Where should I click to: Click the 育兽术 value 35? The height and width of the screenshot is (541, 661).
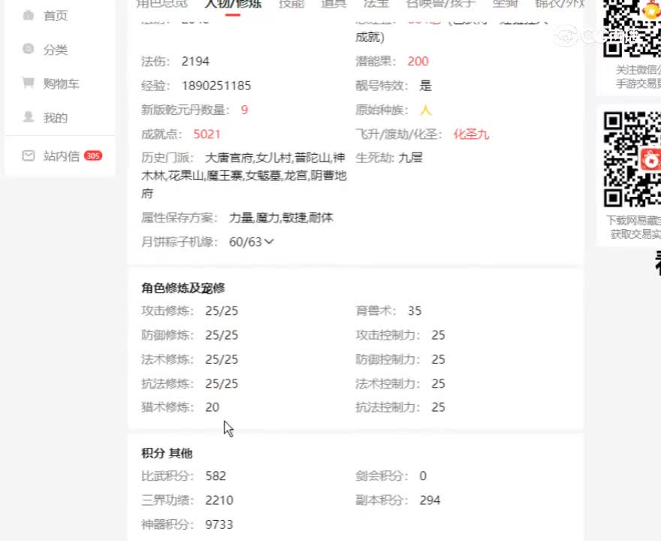415,311
